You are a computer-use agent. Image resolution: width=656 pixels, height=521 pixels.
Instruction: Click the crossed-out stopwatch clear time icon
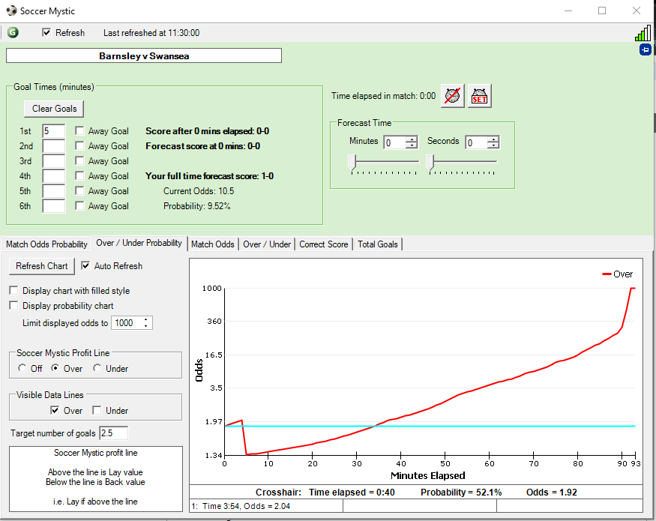pos(452,96)
